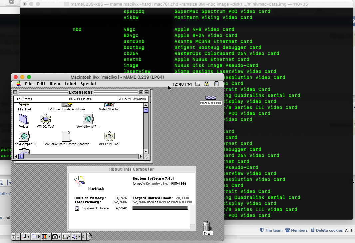The width and height of the screenshot is (355, 243).
Task: Open the Special menu
Action: tap(88, 84)
